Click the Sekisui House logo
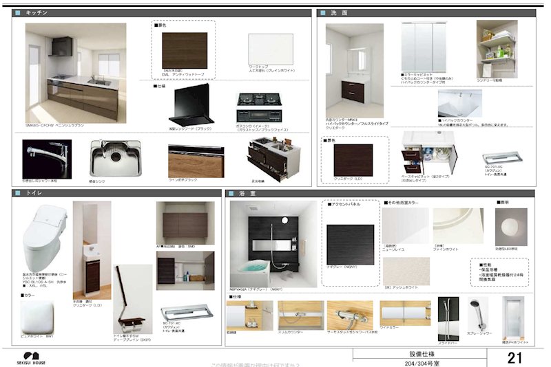Screen dimensions: 551x367 [31, 359]
